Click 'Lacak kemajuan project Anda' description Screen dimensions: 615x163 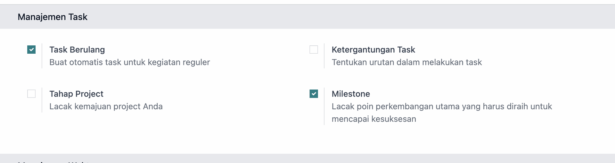(x=106, y=106)
